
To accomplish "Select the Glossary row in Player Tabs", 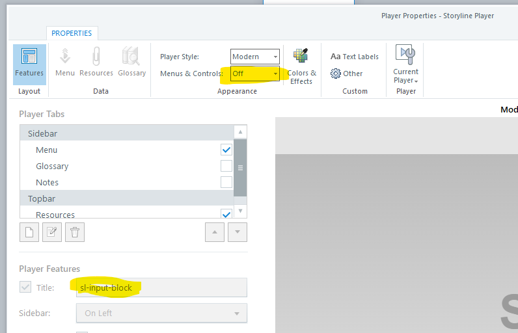I will pyautogui.click(x=127, y=166).
